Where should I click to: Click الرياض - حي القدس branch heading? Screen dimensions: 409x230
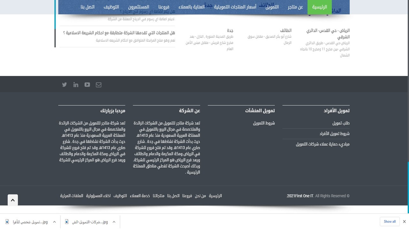click(328, 34)
